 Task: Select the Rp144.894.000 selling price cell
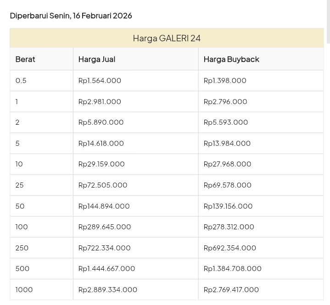coord(104,206)
